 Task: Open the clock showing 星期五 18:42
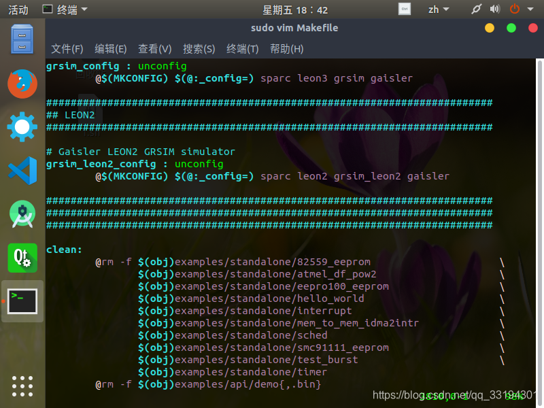pos(295,10)
